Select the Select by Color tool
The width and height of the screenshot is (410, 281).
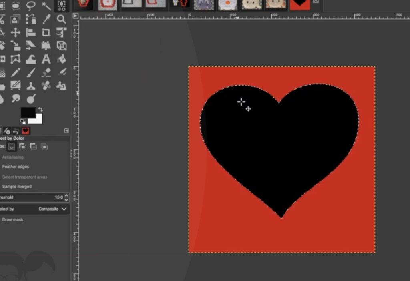(x=61, y=6)
